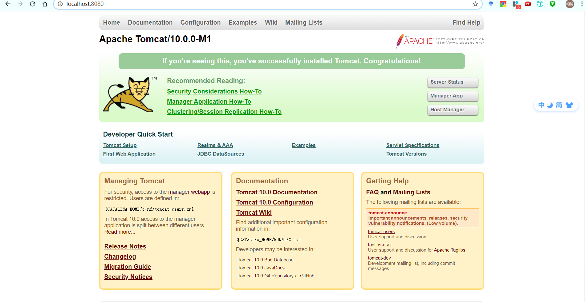Open the browser home page icon
585x302 pixels.
tap(45, 4)
